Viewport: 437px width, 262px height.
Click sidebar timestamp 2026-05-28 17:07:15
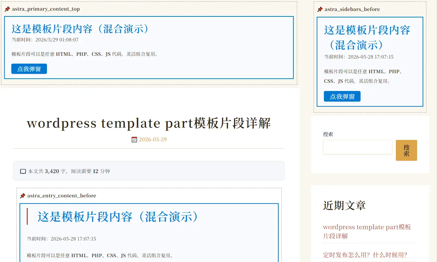(x=371, y=57)
